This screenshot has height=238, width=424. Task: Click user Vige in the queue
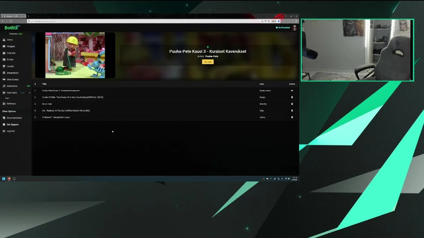[x=262, y=110]
